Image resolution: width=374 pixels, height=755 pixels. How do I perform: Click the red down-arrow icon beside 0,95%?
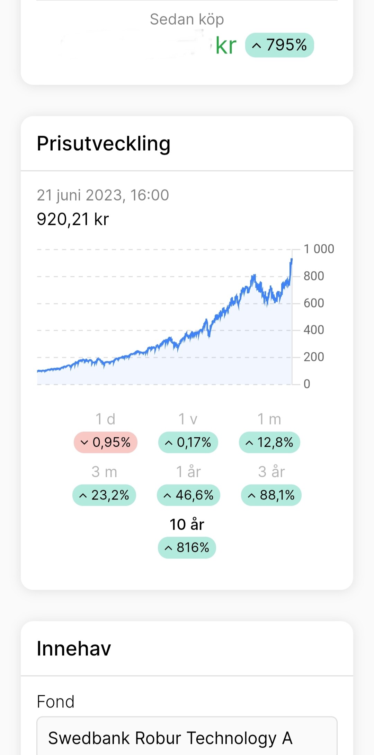pos(84,443)
